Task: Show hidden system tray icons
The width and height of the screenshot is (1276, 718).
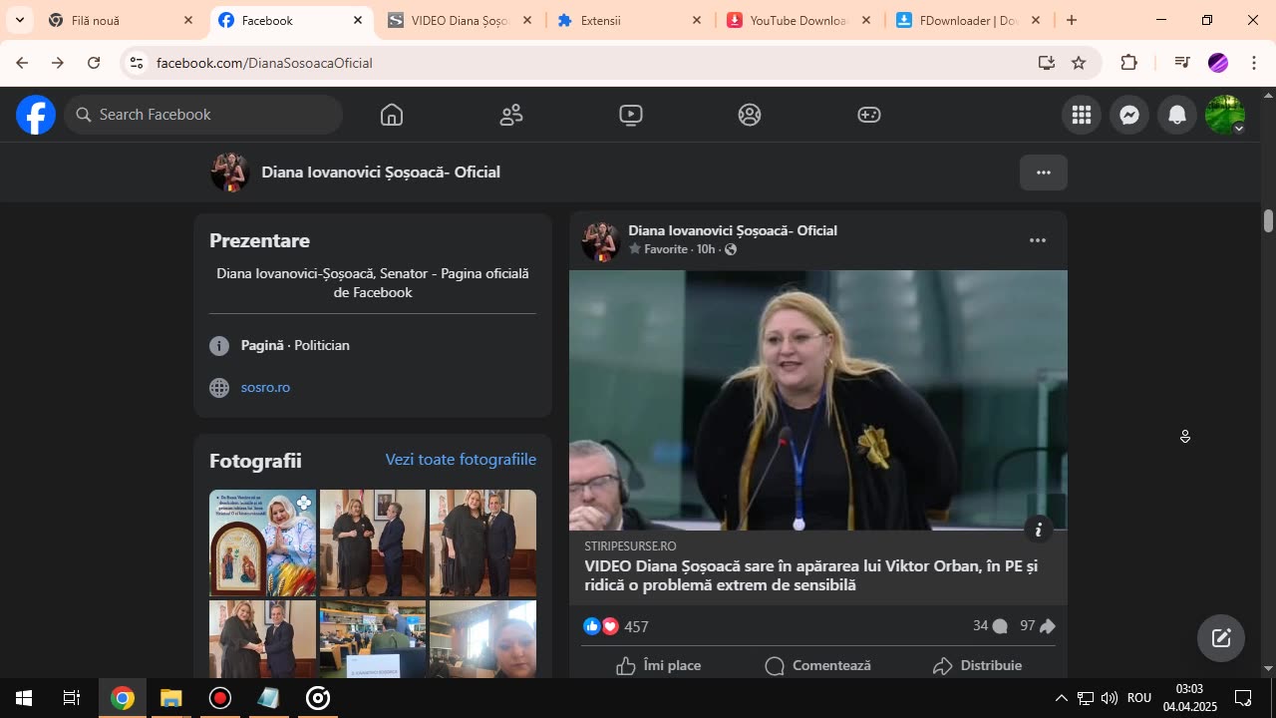Action: click(x=1061, y=698)
